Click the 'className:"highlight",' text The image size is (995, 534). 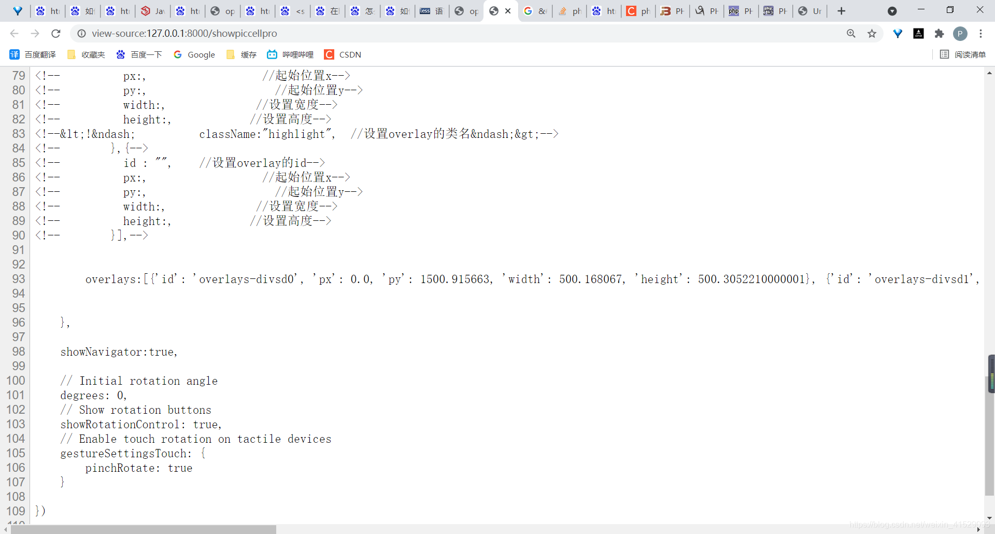coord(267,134)
